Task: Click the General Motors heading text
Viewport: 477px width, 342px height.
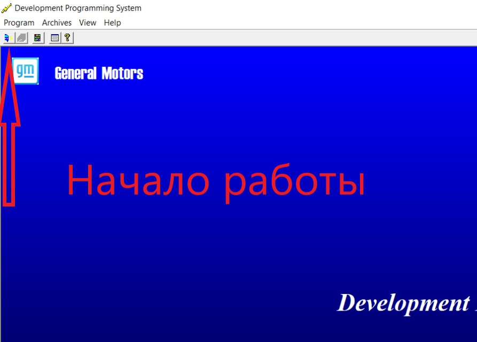Action: [99, 73]
